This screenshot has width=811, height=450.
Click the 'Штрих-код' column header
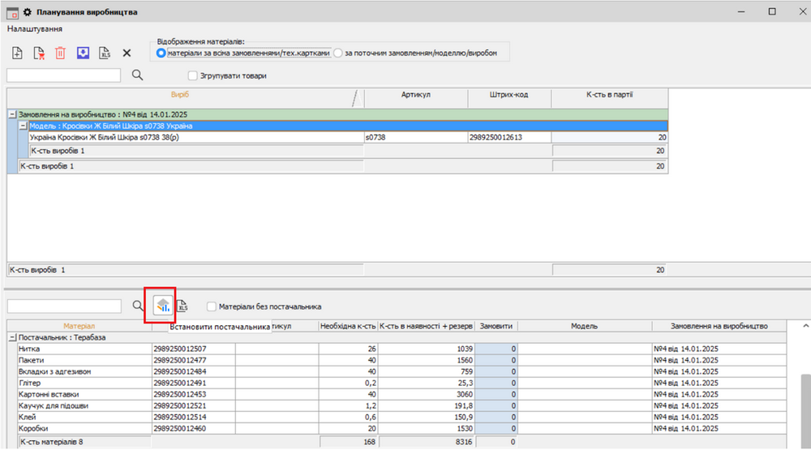click(x=509, y=95)
